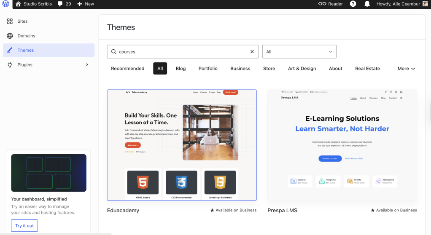Screen dimensions: 431x235
Task: Click the search magnifier icon
Action: tap(113, 52)
